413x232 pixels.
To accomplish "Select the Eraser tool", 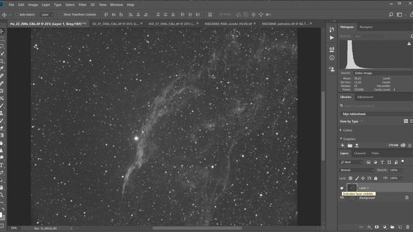I will (2, 128).
